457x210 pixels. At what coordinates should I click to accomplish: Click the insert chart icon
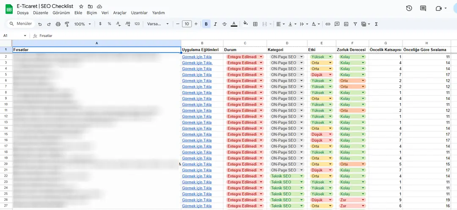pyautogui.click(x=346, y=24)
